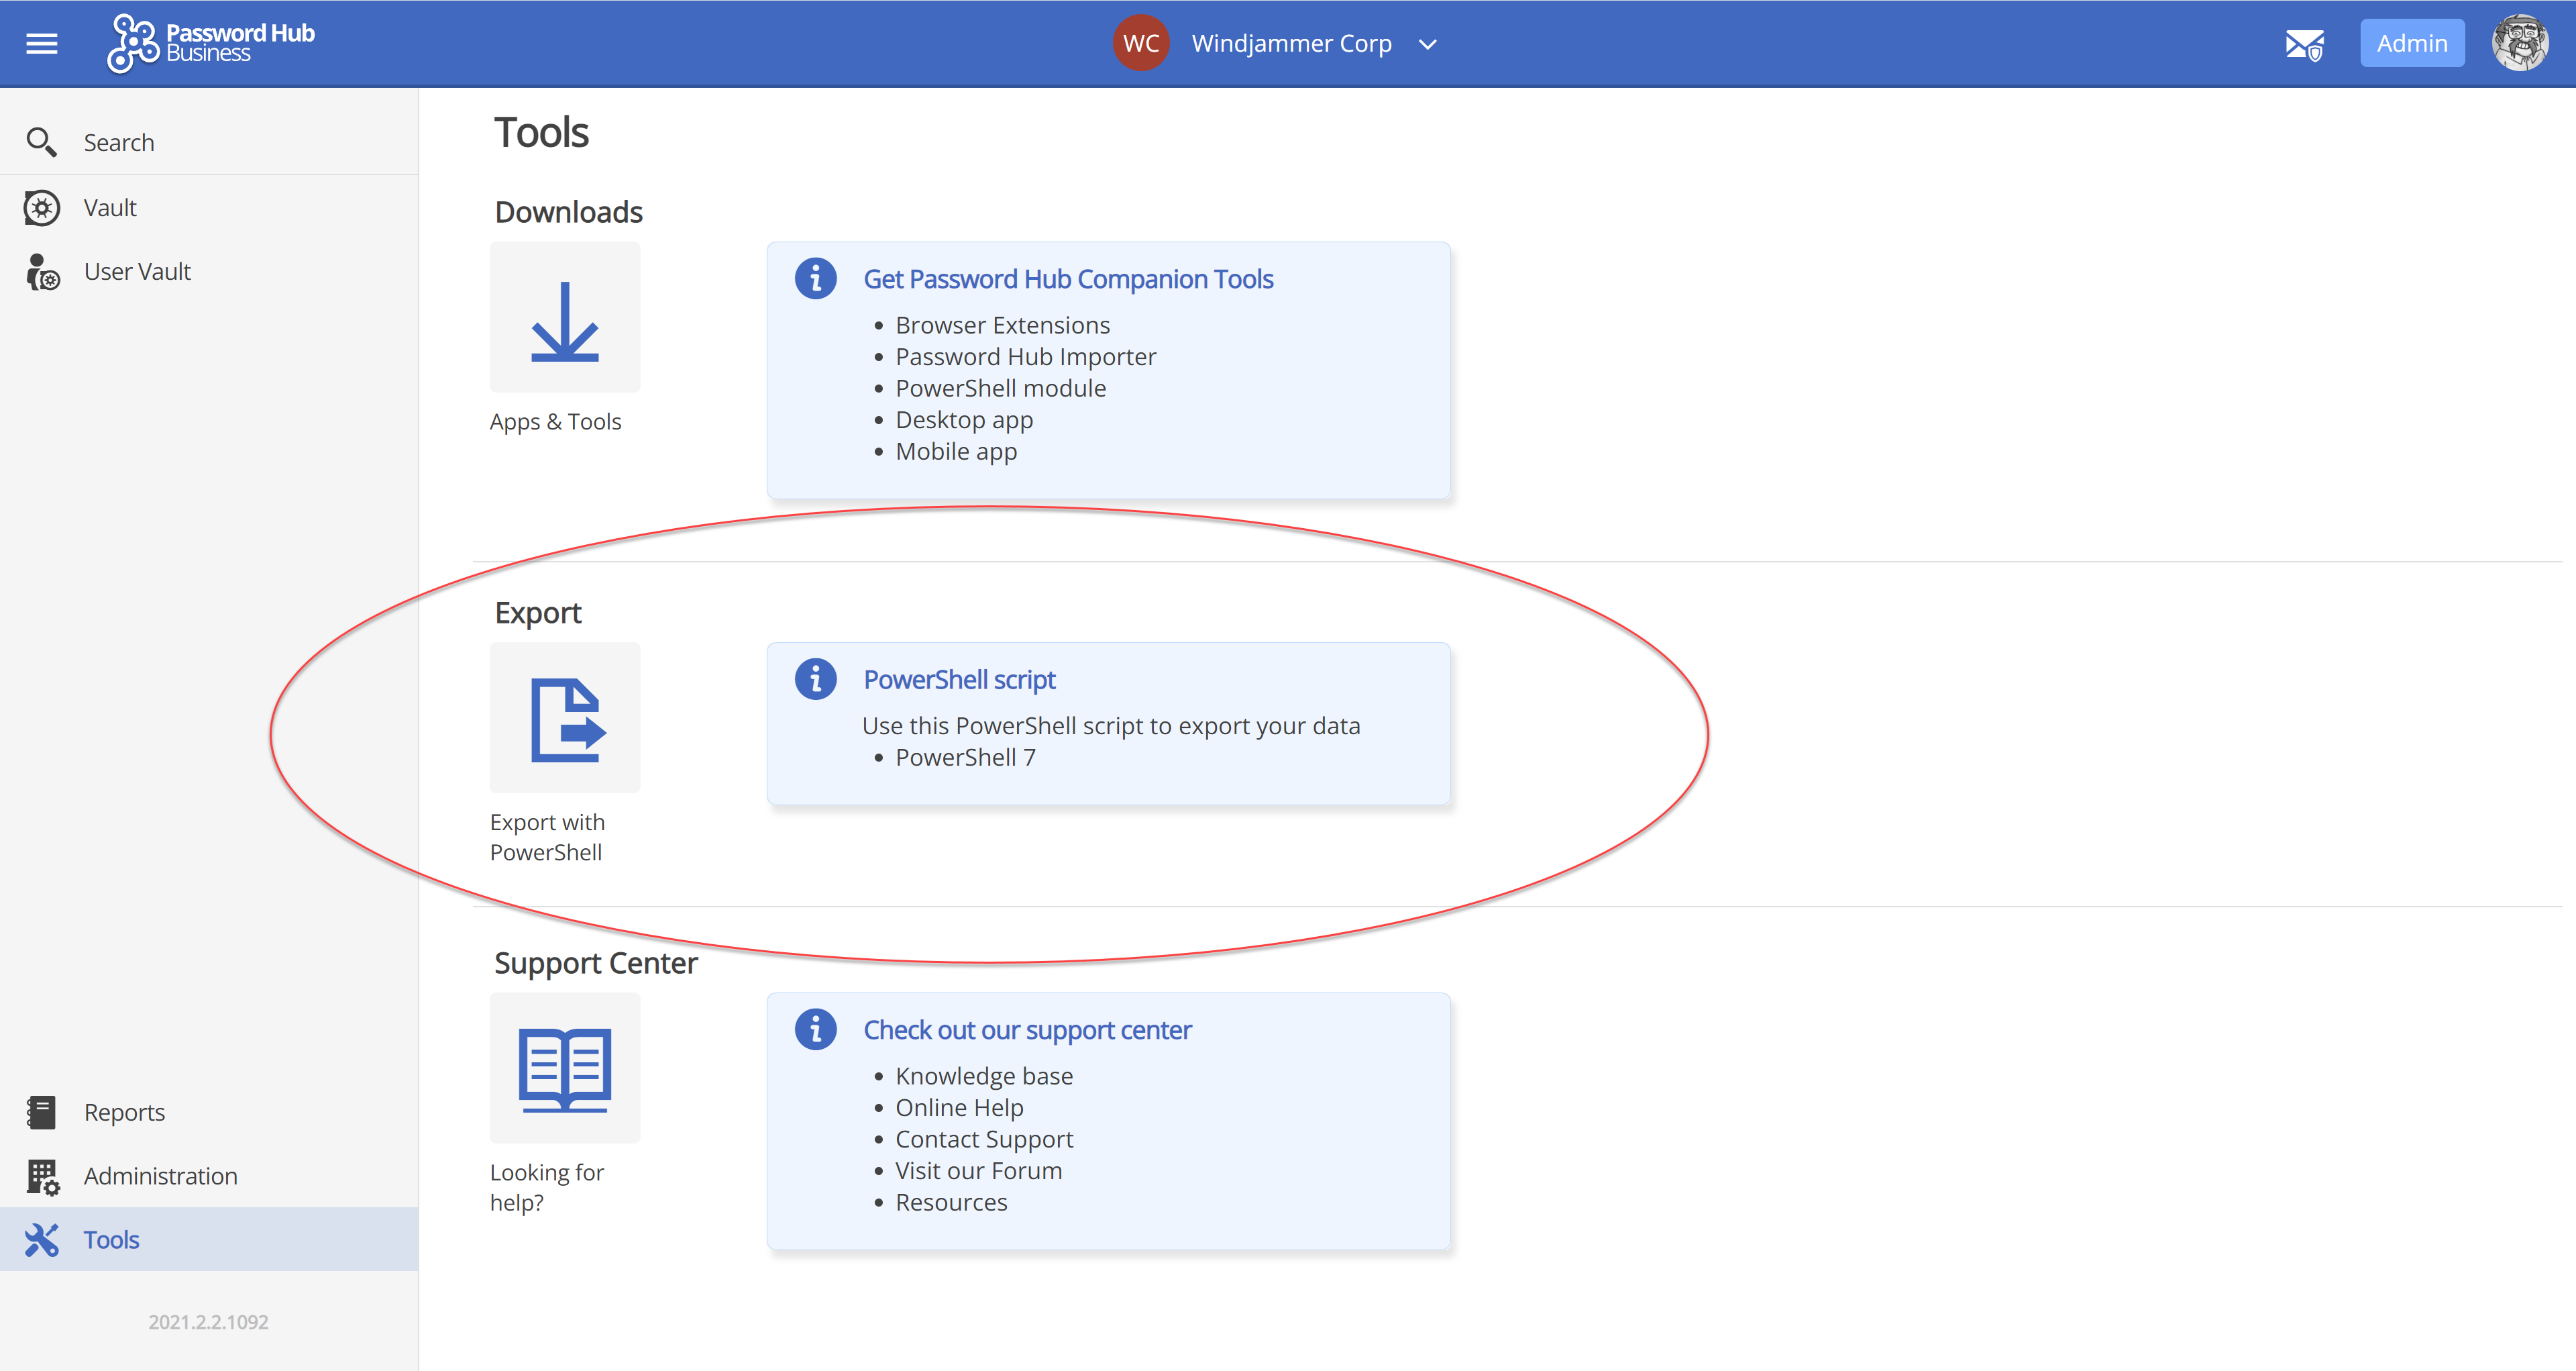Open User Vault in the sidebar
Image resolution: width=2576 pixels, height=1371 pixels.
[137, 272]
